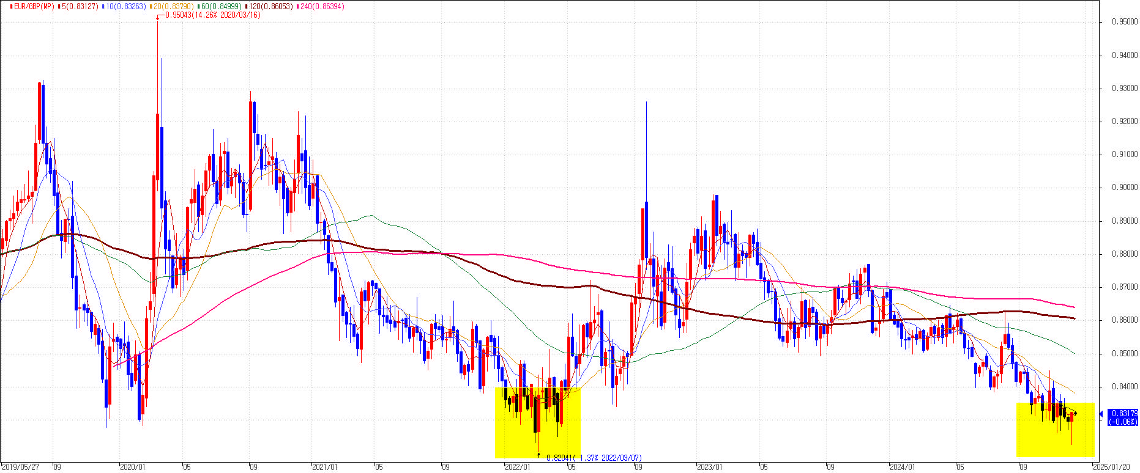Click the pink 240 moving average color marker
This screenshot has width=1140, height=473.
(x=297, y=6)
